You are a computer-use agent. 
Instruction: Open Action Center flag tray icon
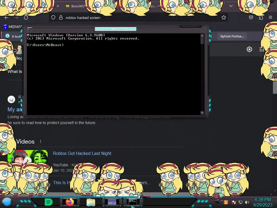click(234, 202)
